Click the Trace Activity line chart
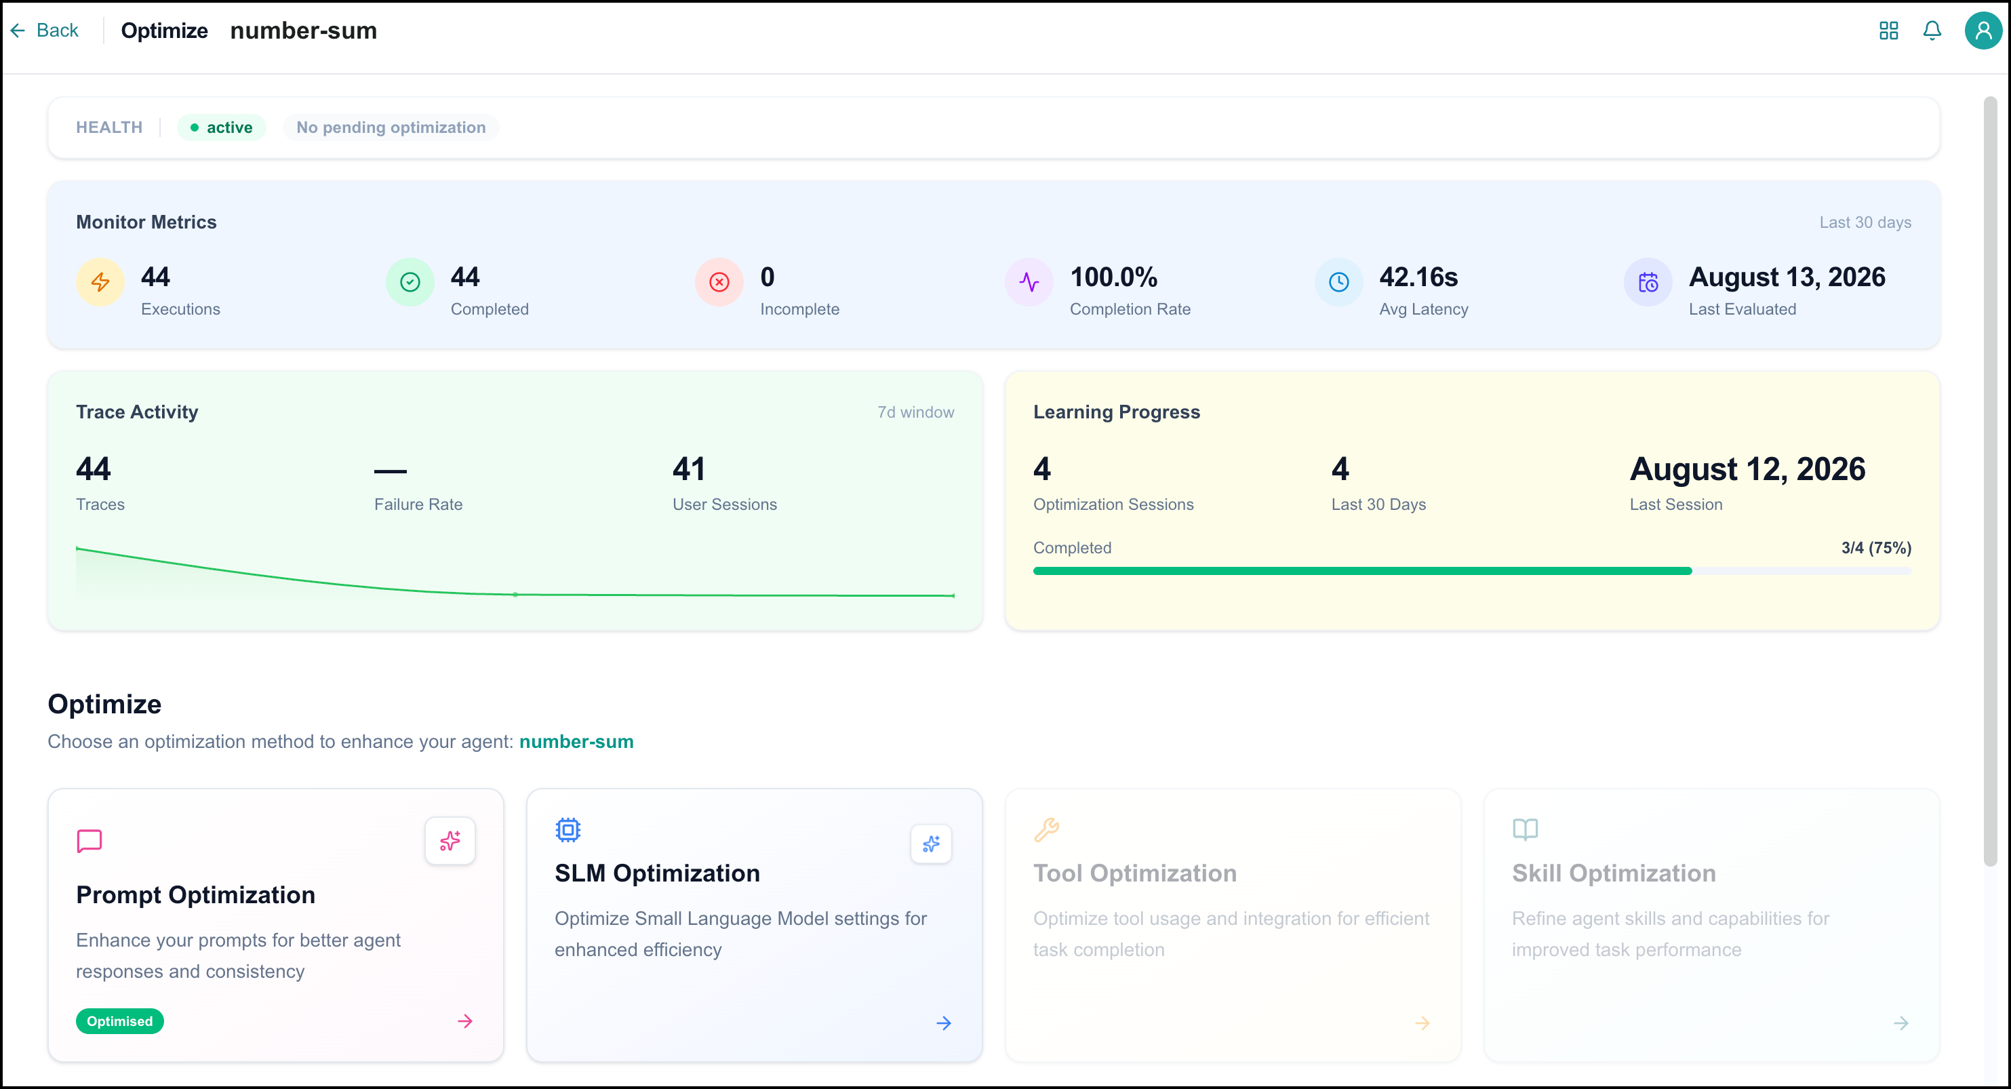This screenshot has width=2011, height=1089. 515,574
